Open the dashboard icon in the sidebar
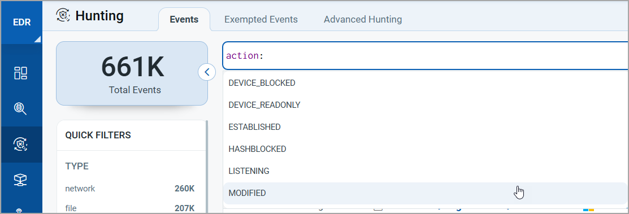This screenshot has width=629, height=214. pos(20,73)
